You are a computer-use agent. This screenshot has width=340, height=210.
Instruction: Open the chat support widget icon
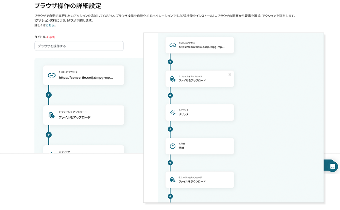[333, 167]
